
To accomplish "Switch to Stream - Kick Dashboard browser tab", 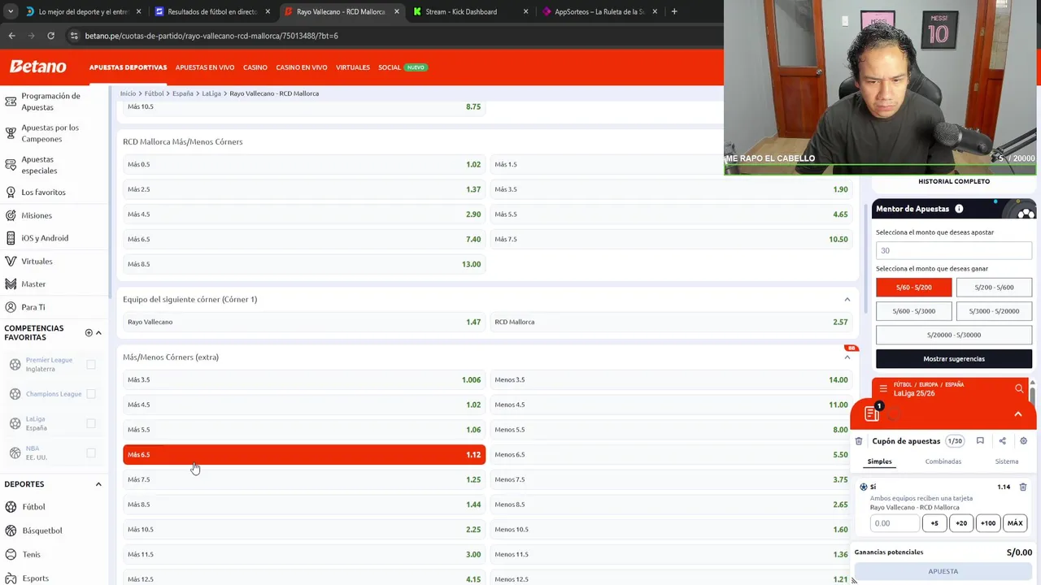I will click(x=469, y=11).
